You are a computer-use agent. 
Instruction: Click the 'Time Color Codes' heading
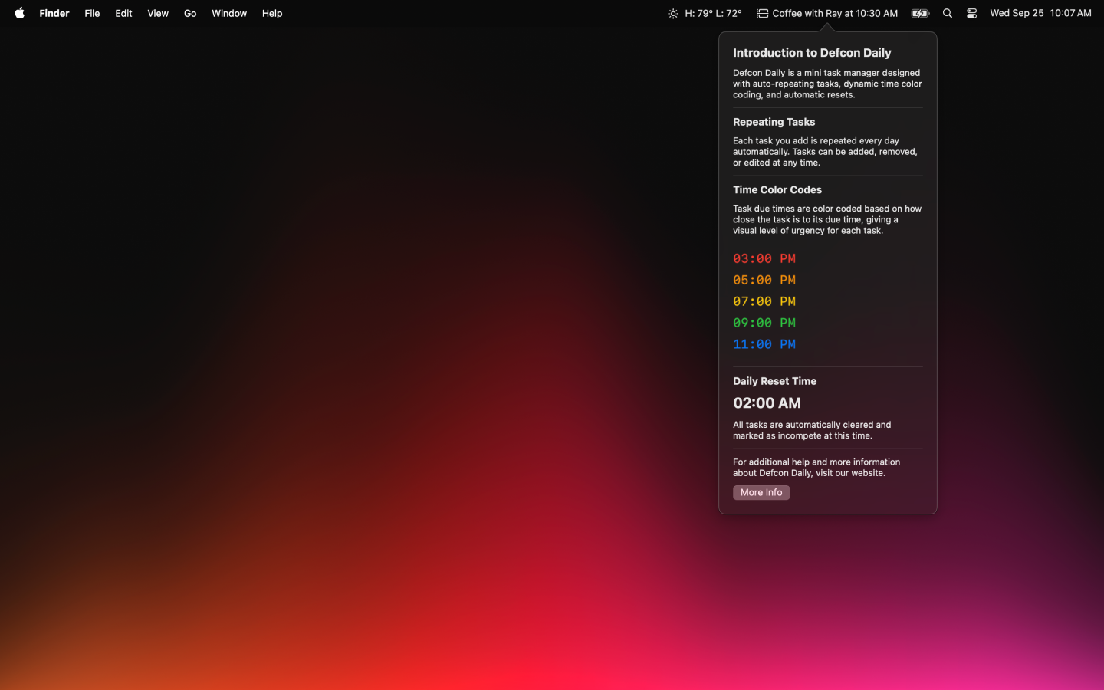[x=777, y=190]
